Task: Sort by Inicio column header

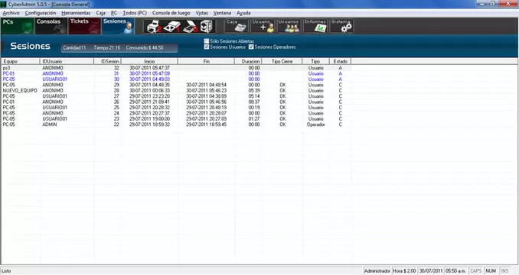Action: coord(149,61)
